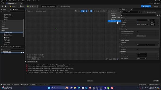Screen dimensions: 161x90
Task: Expand the EDITOR palette category
Action: 1,21
